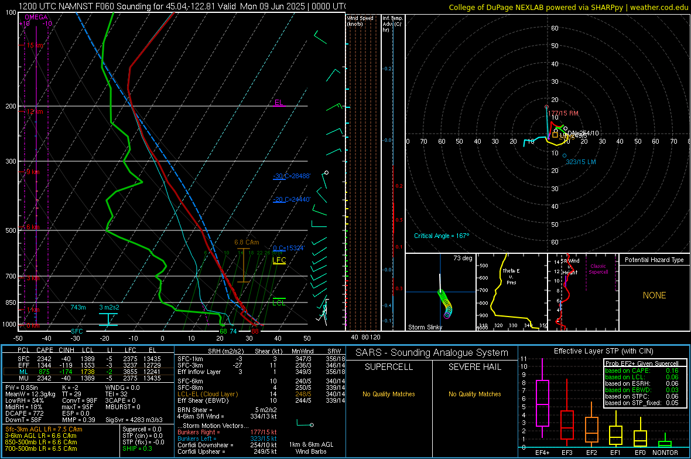Click the 'based on STP_fixed:' probability row
Image resolution: width=691 pixels, height=459 pixels.
642,403
